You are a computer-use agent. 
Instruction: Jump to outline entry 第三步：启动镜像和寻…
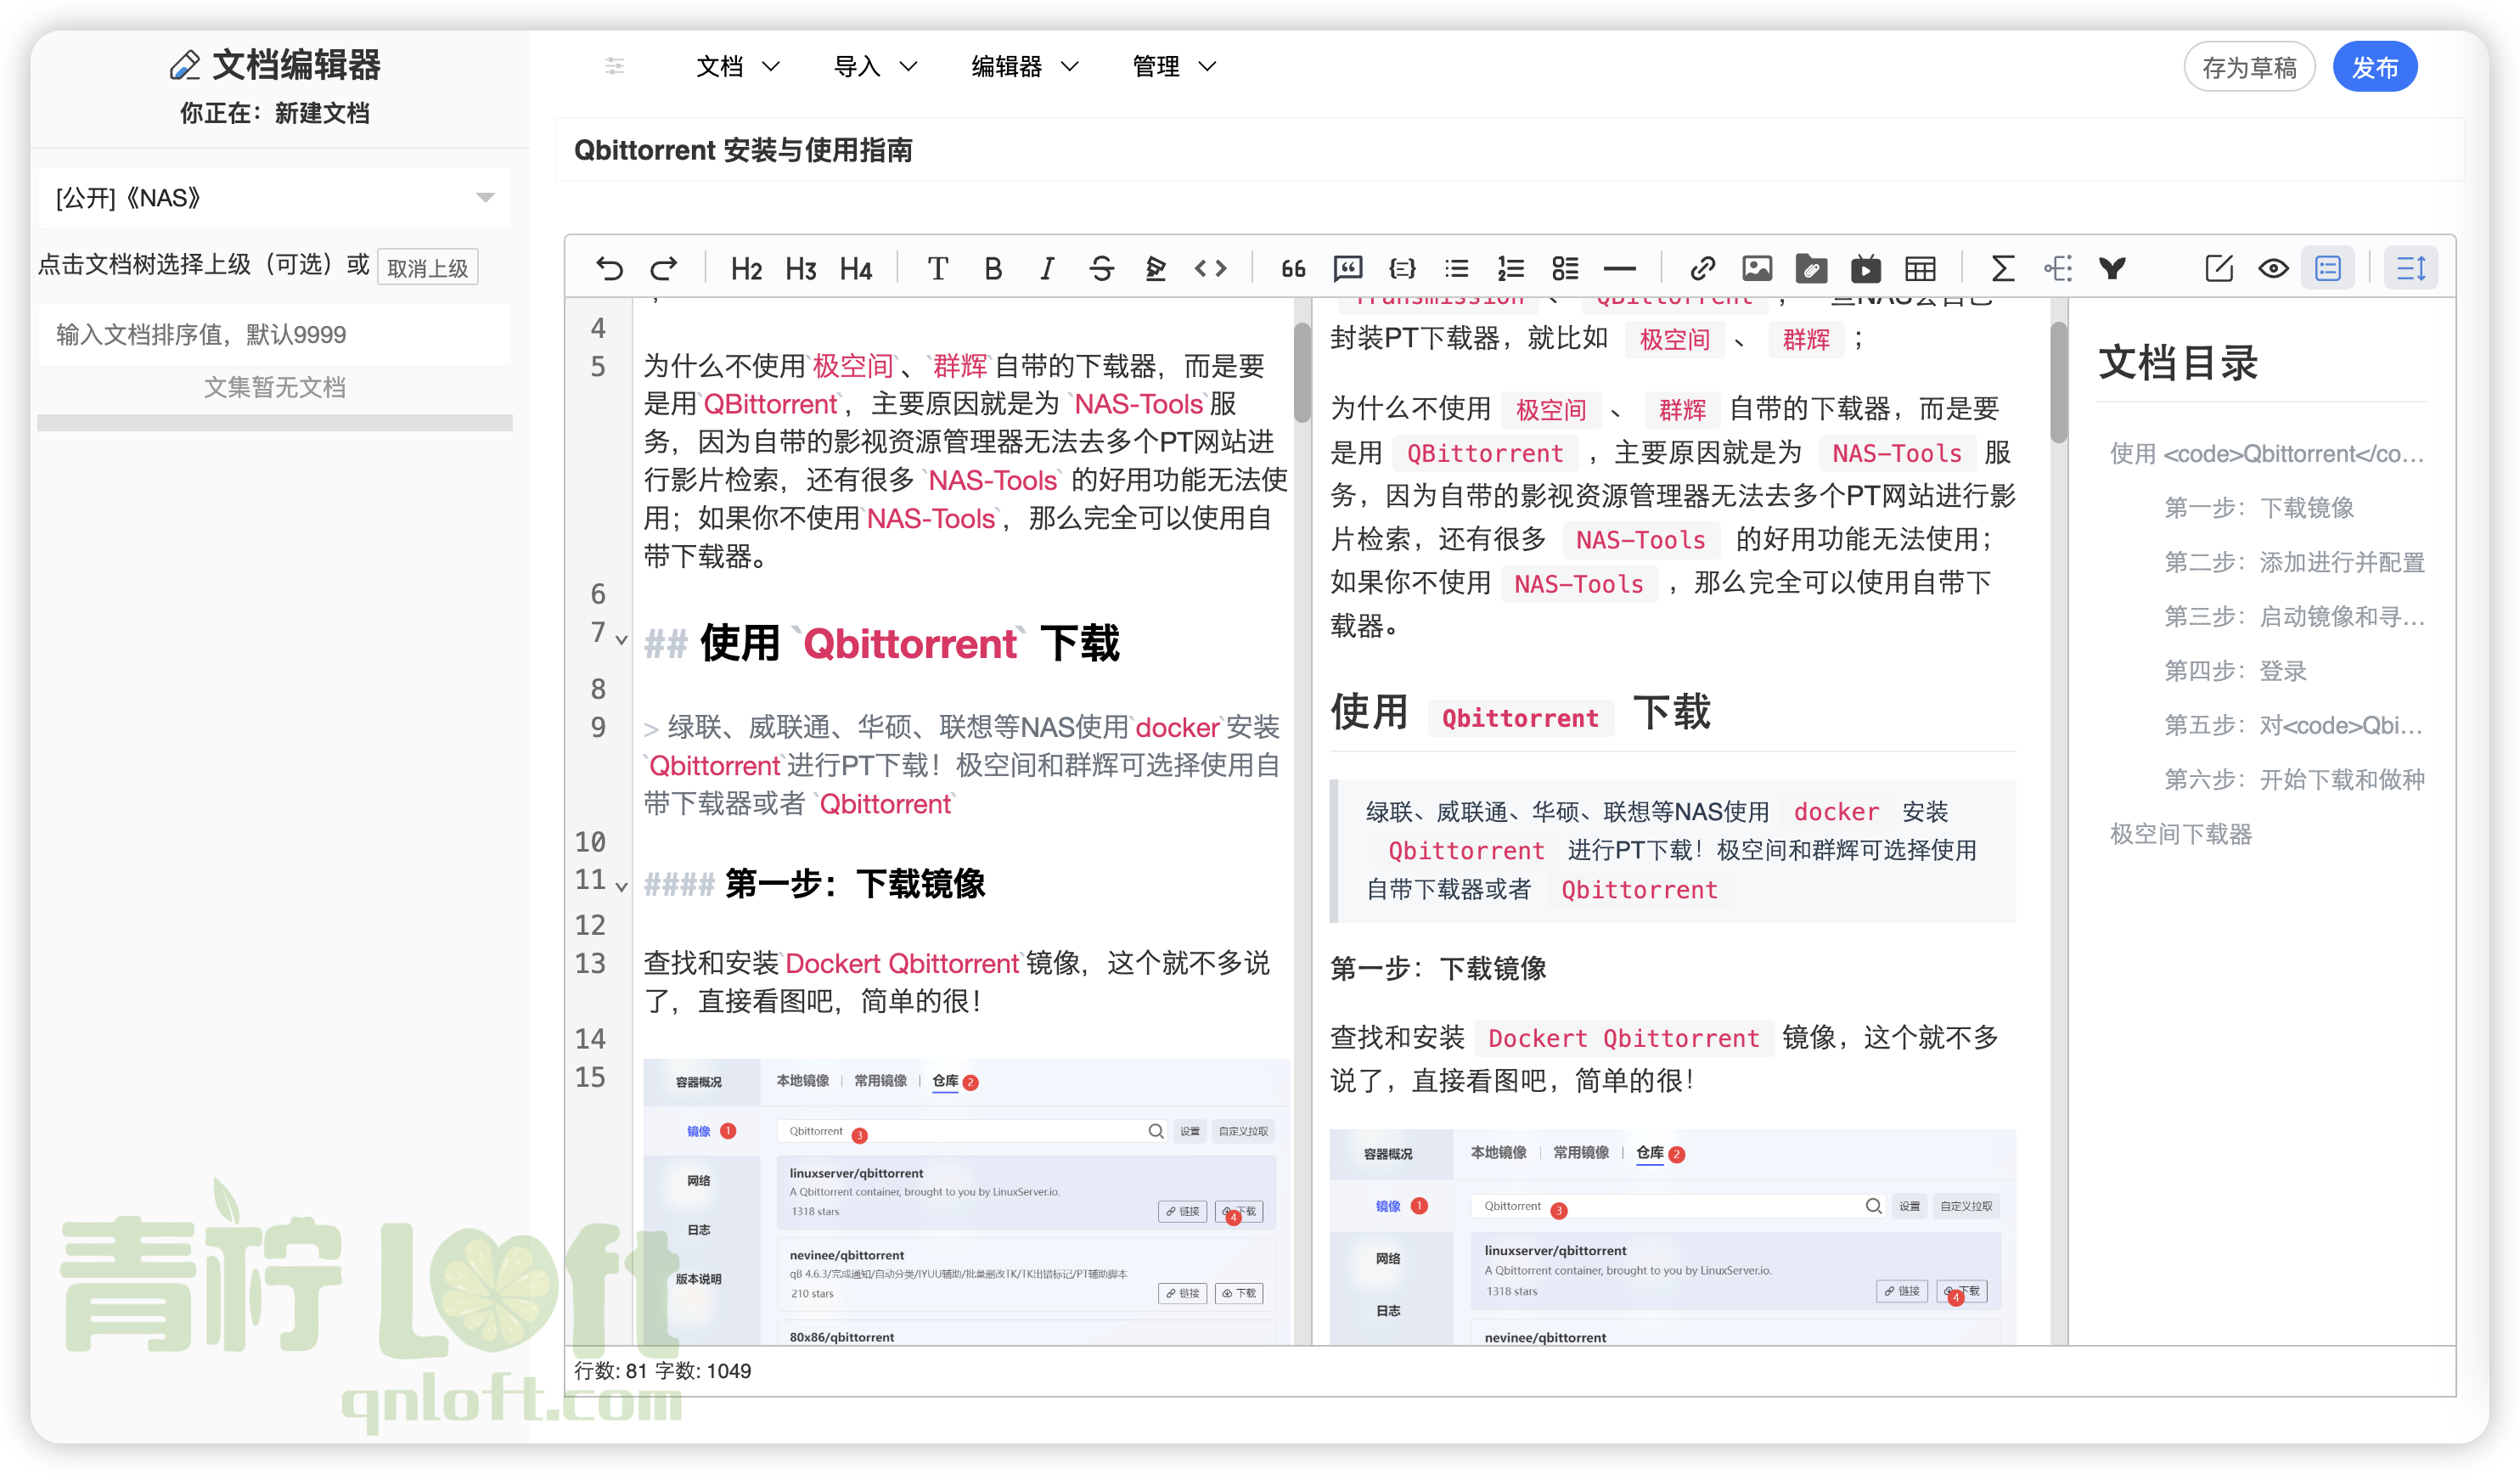tap(2295, 616)
